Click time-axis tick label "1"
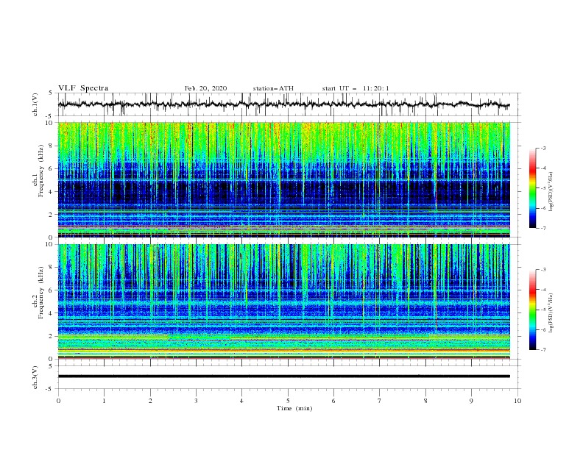Screen dimensions: 583x450 coord(104,401)
